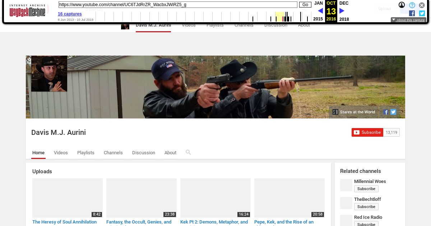
Task: Subscribe to Millennial Woes
Action: coord(366,189)
